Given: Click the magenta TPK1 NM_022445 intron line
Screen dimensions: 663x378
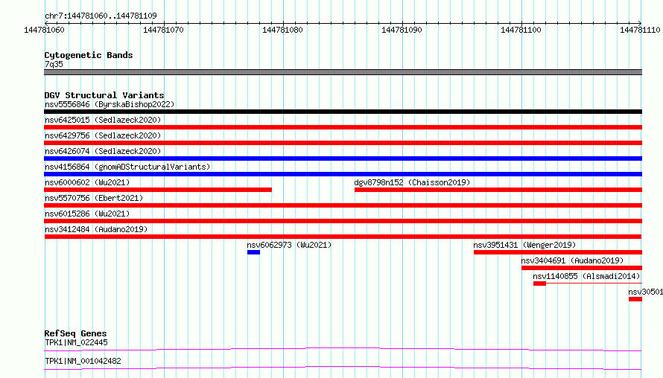Looking at the screenshot, I should coord(343,349).
